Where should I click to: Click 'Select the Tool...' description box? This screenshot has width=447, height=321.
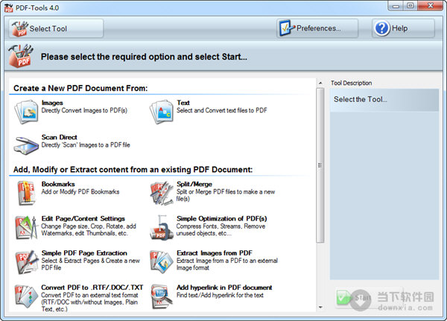coord(384,100)
